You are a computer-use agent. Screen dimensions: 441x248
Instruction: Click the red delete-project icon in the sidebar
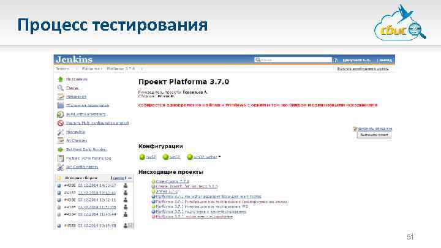[60, 123]
